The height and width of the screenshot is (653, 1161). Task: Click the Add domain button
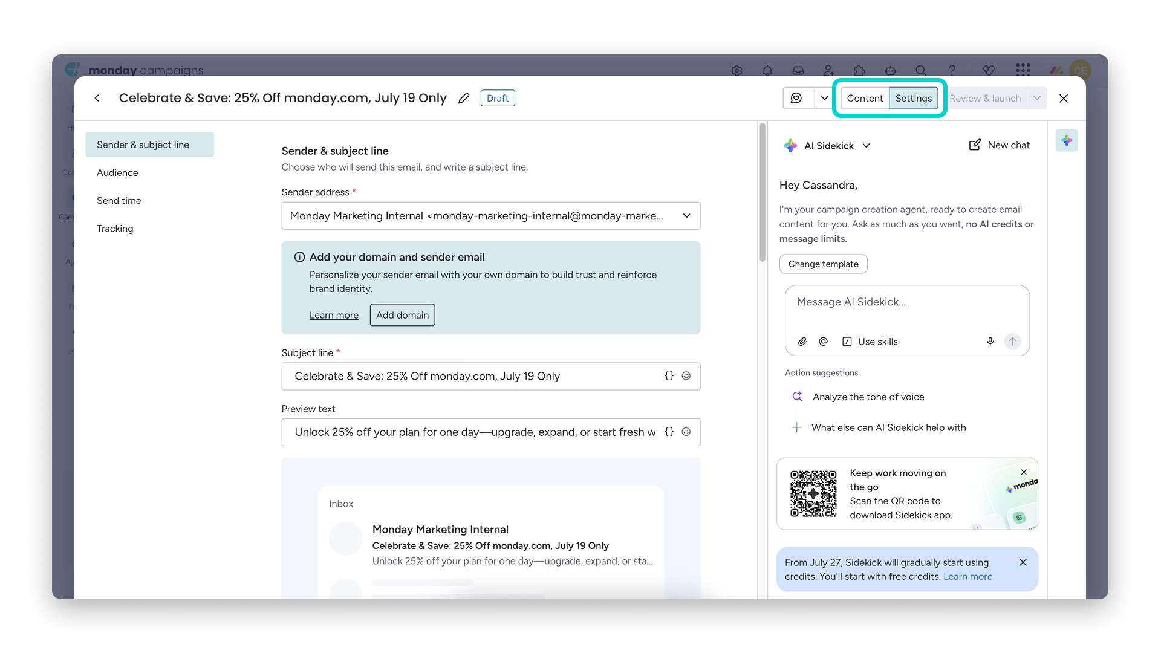[x=402, y=315]
